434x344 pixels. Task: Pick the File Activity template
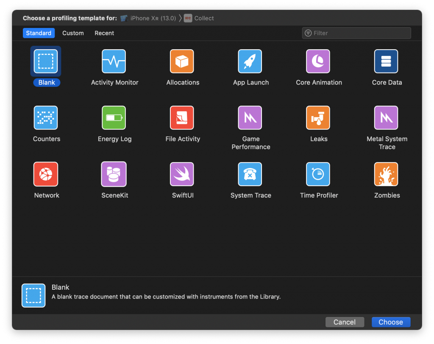(182, 117)
